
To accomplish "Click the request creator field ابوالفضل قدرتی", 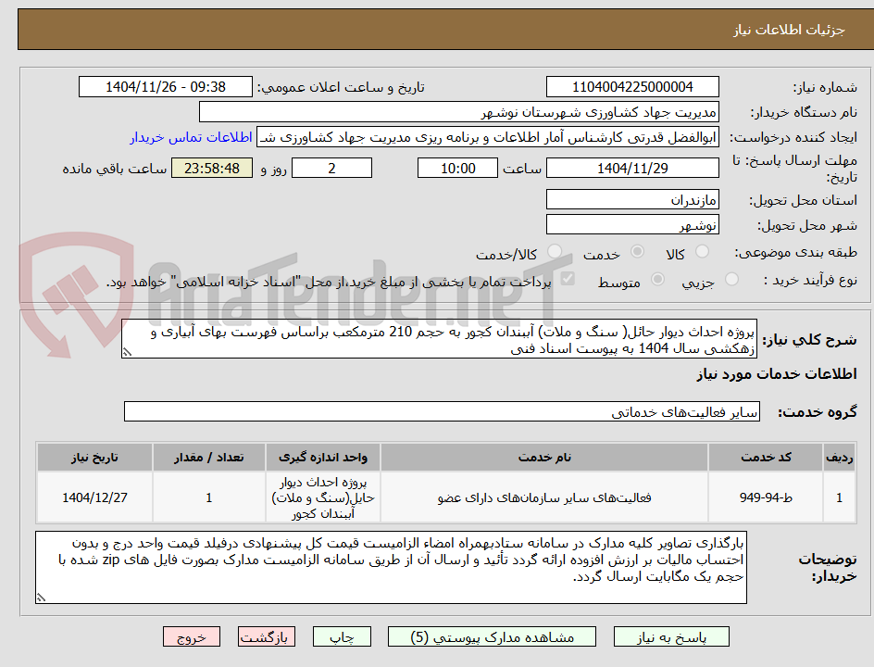I will click(488, 137).
